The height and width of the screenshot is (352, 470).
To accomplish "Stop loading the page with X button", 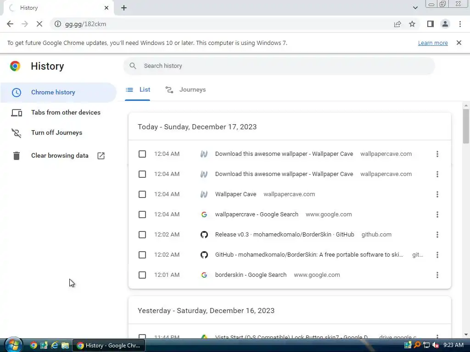I will 39,24.
